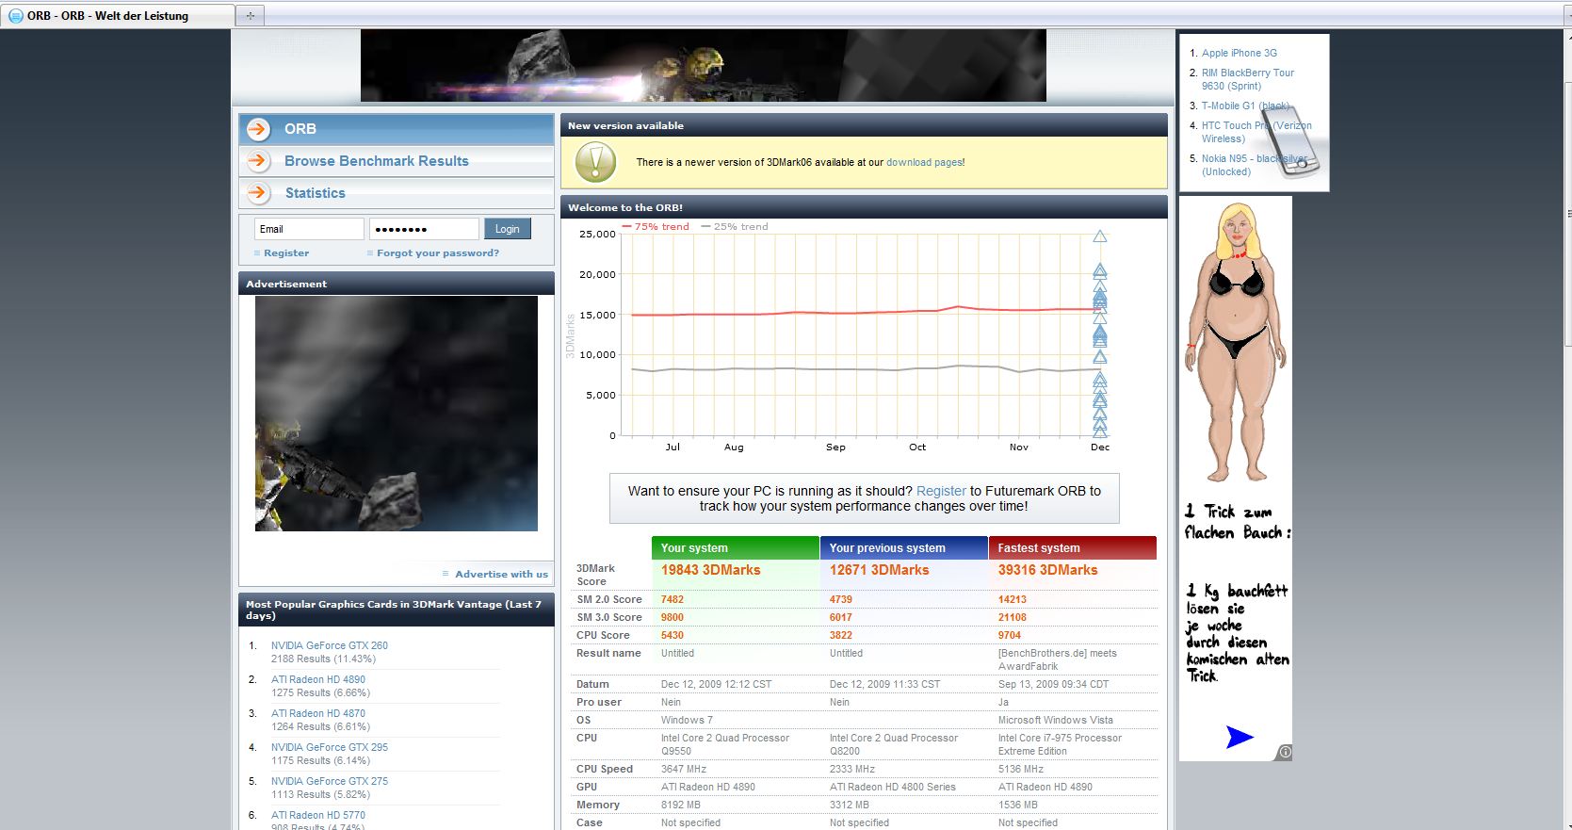Select the Your system column header

735,547
